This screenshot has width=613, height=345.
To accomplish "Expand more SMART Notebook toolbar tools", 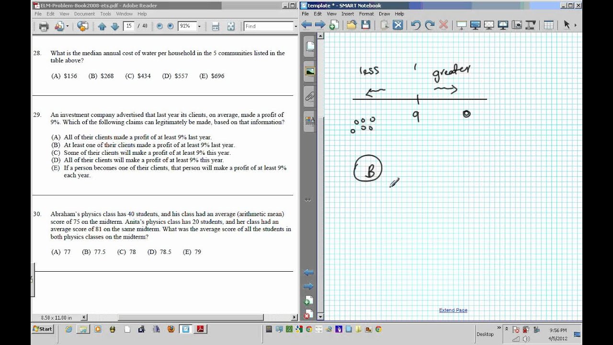I will pyautogui.click(x=576, y=25).
